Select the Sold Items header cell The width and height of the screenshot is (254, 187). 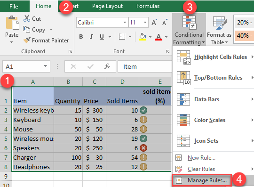coord(122,96)
